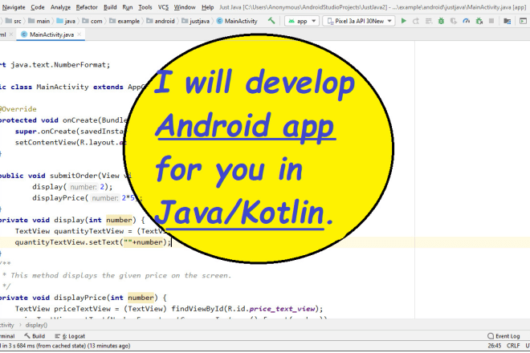Click java.text.NumberFormat import line
This screenshot has width=530, height=353.
(x=55, y=64)
